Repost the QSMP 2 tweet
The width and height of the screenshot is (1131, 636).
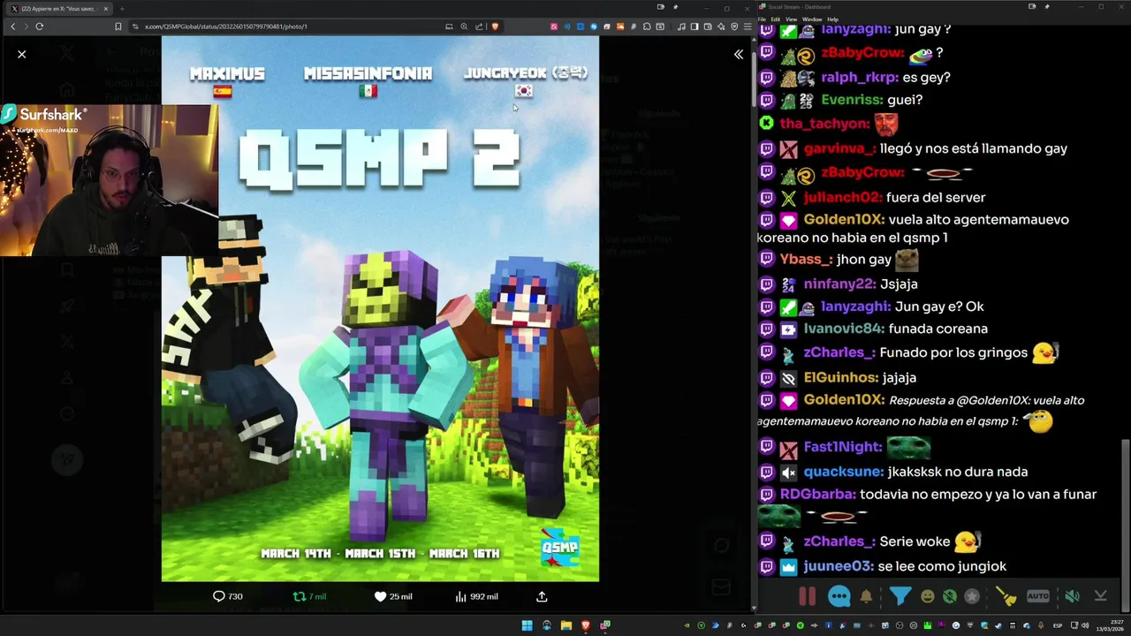tap(309, 596)
